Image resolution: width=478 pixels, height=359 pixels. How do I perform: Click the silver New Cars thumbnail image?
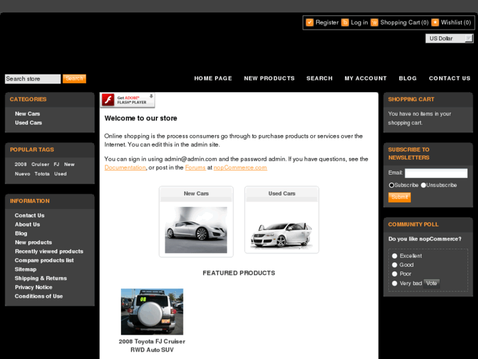pyautogui.click(x=196, y=230)
